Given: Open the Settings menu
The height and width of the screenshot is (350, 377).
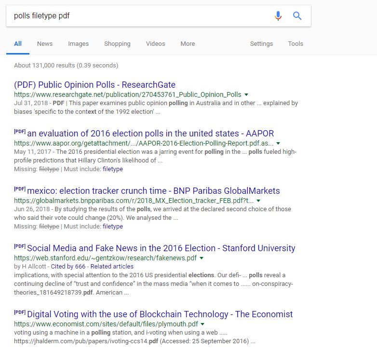Looking at the screenshot, I should [x=261, y=44].
